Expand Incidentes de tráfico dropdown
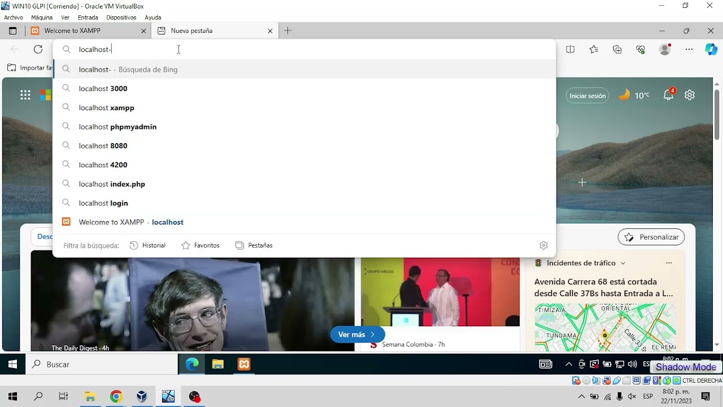Viewport: 723px width, 407px height. [623, 263]
